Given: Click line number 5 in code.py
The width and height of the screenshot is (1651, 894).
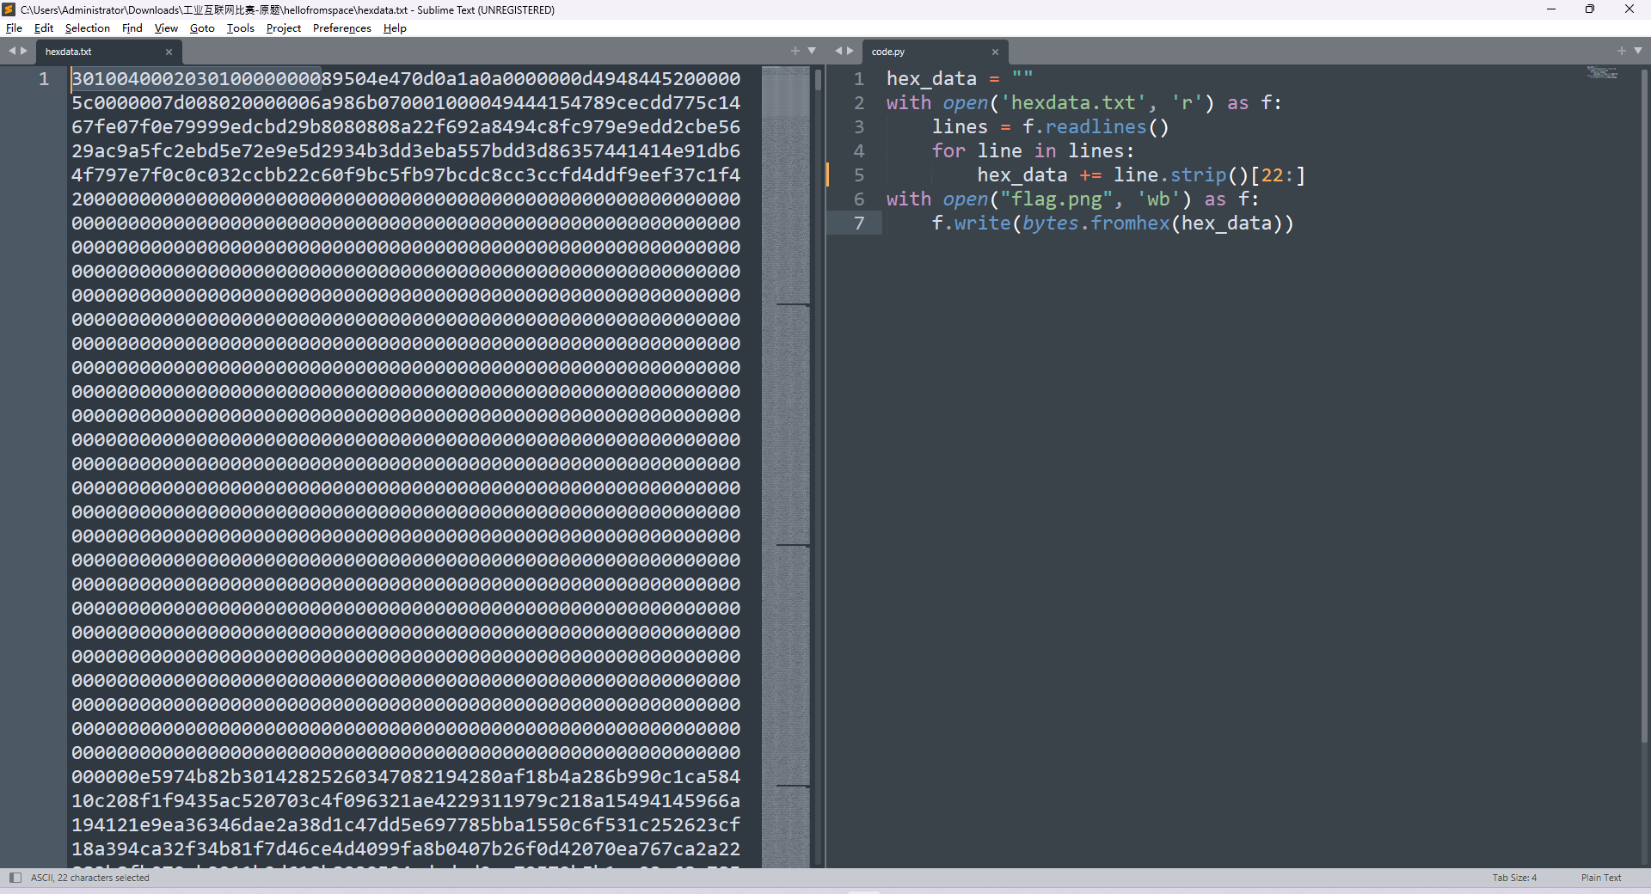Looking at the screenshot, I should 859,175.
